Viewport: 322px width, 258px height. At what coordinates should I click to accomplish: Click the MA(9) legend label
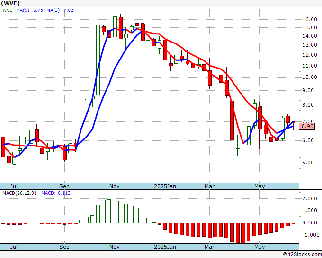[23, 10]
